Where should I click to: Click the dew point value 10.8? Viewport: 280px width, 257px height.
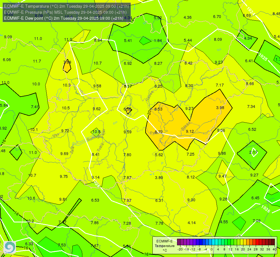[x=96, y=132]
